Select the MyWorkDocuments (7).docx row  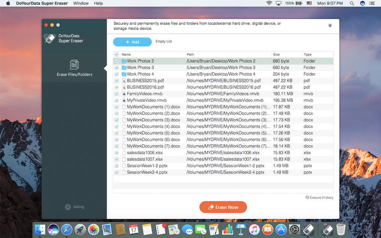tap(223, 146)
